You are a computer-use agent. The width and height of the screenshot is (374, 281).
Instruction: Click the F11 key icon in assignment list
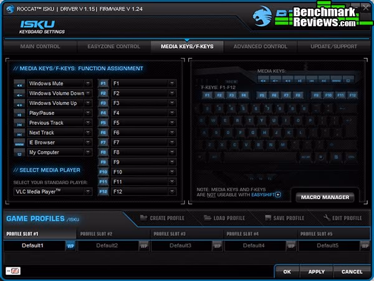point(103,182)
